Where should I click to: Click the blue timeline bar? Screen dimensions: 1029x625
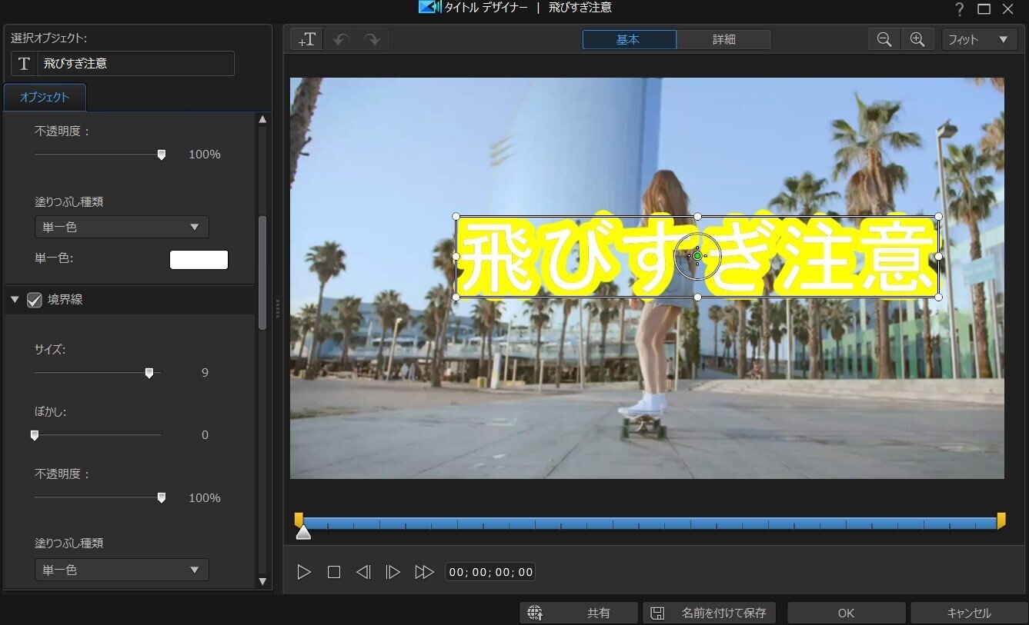650,524
